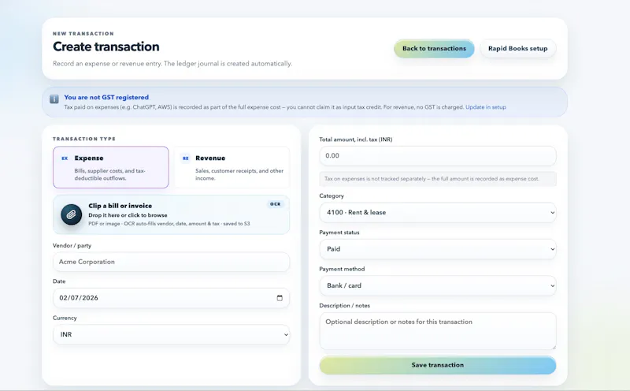Click the EX badge on Expense card
This screenshot has width=630, height=391.
65,158
